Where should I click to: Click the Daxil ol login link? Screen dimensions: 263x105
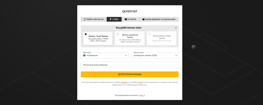tap(142, 95)
